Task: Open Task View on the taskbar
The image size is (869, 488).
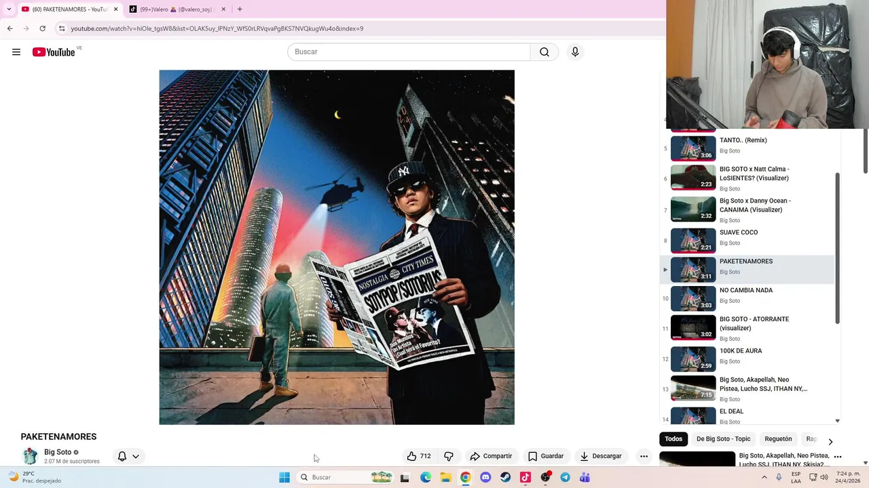Action: [405, 477]
